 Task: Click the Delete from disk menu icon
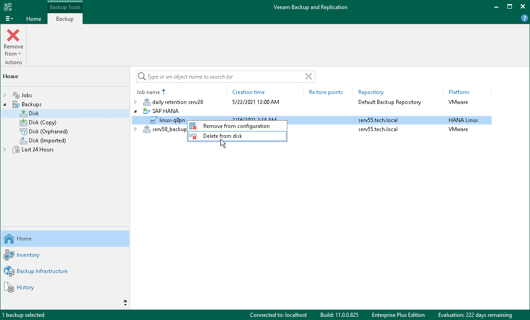193,136
